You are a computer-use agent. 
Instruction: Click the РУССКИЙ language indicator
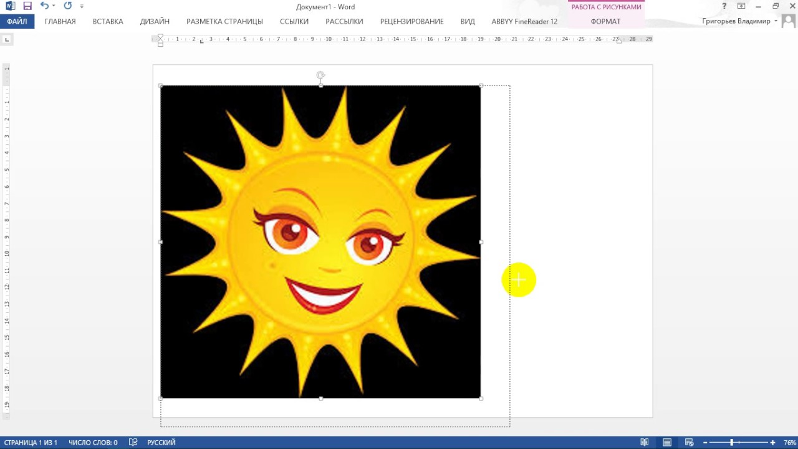(x=161, y=442)
